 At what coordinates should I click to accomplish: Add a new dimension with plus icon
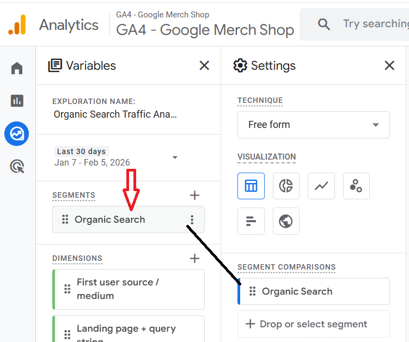tap(194, 258)
